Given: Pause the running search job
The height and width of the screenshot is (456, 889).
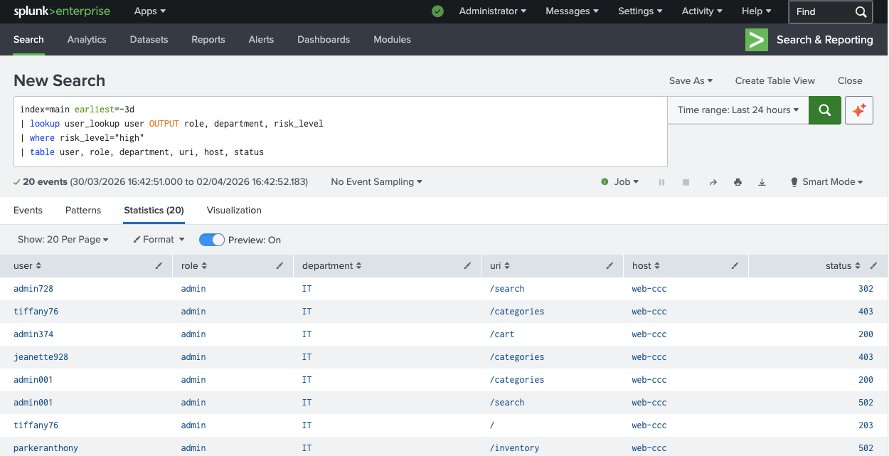Looking at the screenshot, I should (x=661, y=182).
